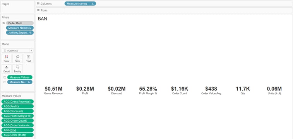The height and width of the screenshot is (139, 293).
Task: Click sort icon on Filters Measure Names pill
Action: click(31, 28)
